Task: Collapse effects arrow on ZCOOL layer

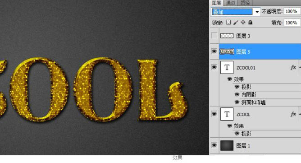Action: [300, 114]
